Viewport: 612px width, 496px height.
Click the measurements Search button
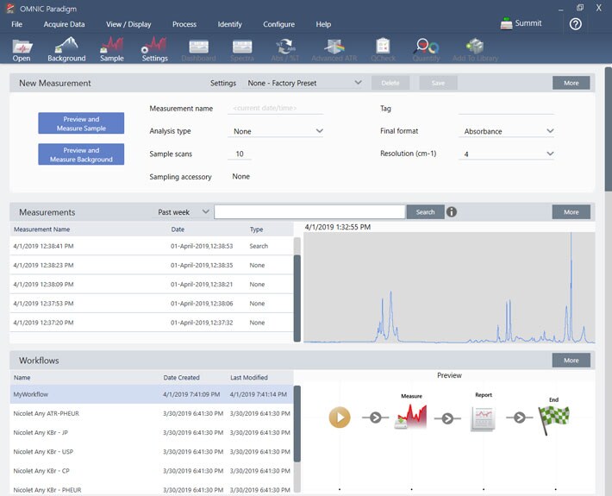click(425, 211)
